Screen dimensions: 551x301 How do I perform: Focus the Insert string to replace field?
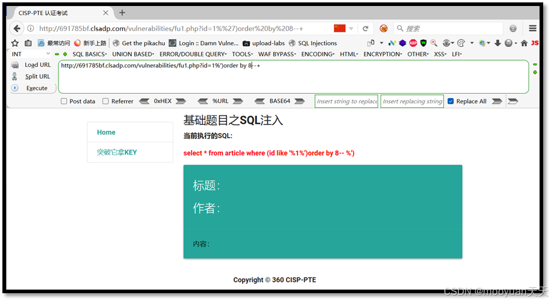[x=346, y=102]
